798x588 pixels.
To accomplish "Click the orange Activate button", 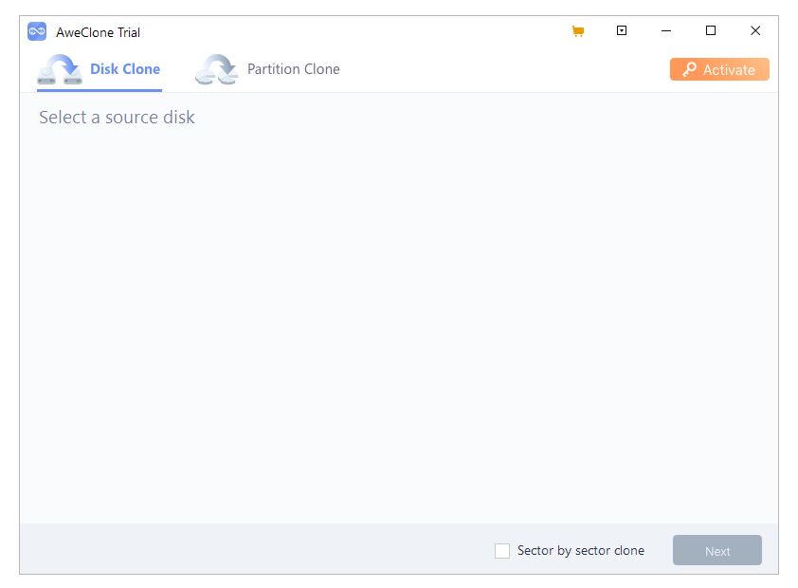I will tap(718, 68).
